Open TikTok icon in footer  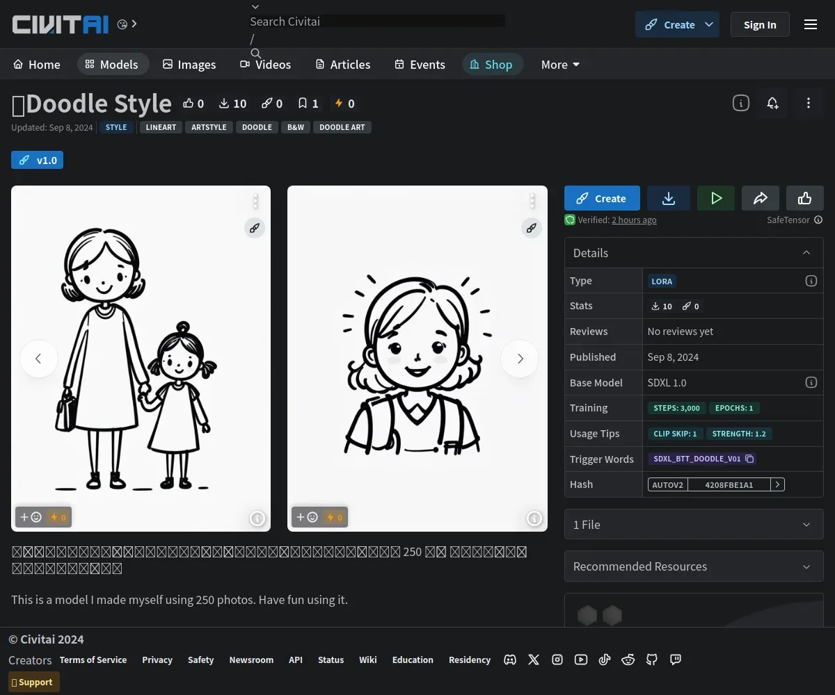coord(605,660)
